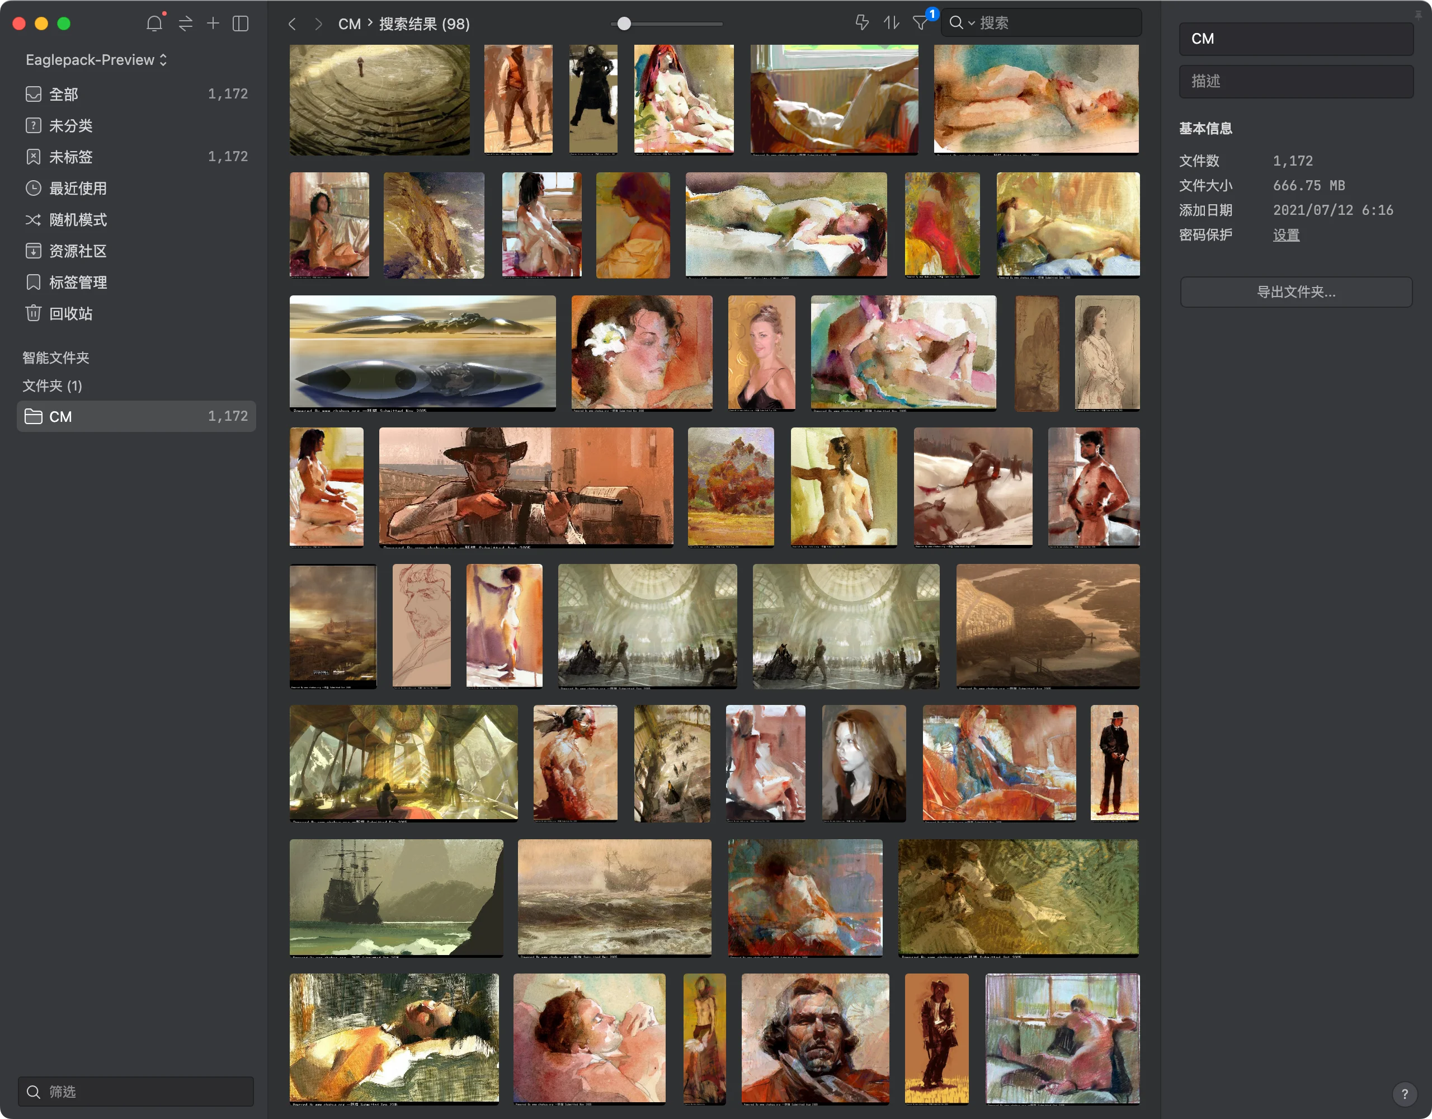This screenshot has height=1119, width=1432.
Task: Open the golden glass pavilion interior thumbnail
Action: coord(404,763)
